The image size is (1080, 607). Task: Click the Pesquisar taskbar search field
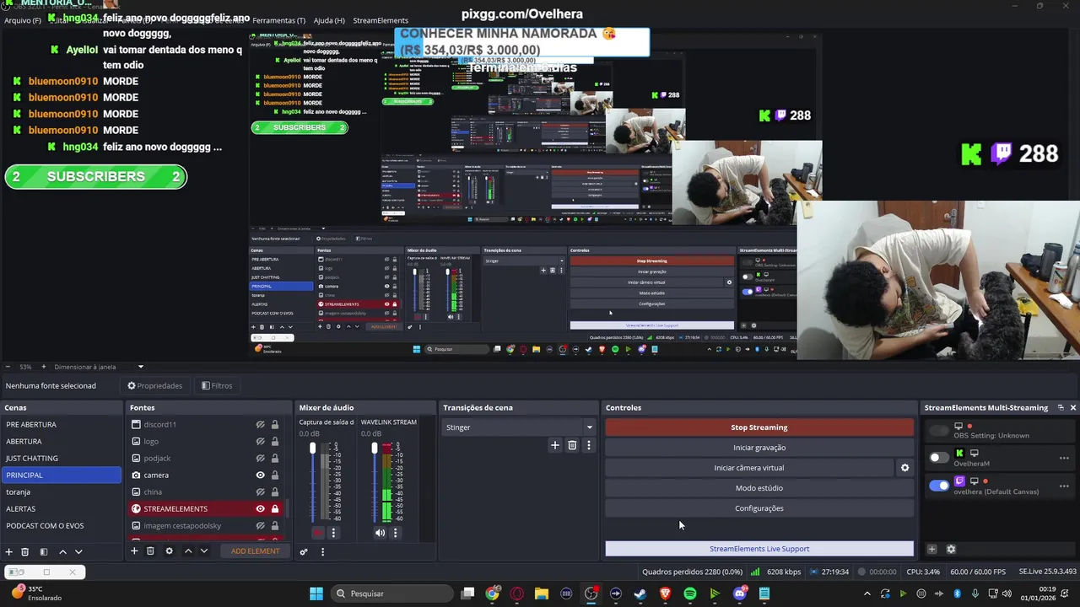392,594
